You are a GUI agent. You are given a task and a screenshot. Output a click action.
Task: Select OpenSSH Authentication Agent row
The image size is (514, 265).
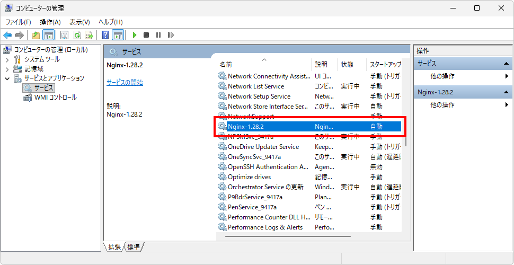click(309, 167)
